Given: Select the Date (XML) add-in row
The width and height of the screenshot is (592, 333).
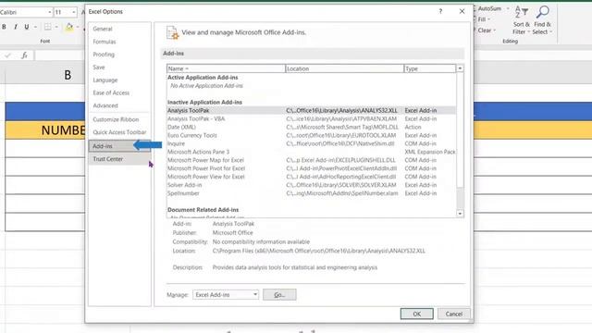Looking at the screenshot, I should (311, 127).
